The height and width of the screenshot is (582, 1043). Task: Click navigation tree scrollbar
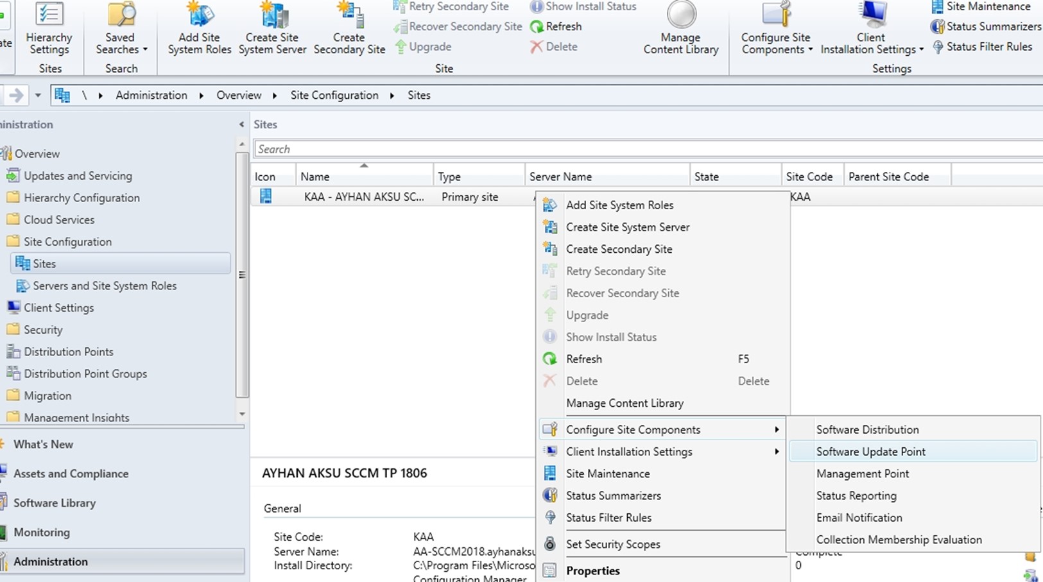click(x=242, y=275)
